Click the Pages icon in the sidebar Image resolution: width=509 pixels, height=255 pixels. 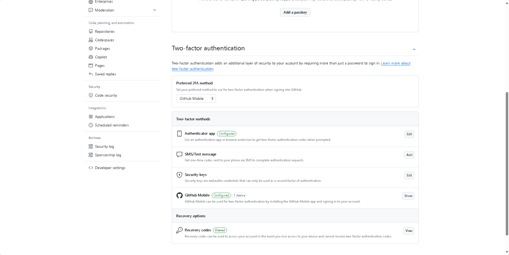(x=91, y=66)
